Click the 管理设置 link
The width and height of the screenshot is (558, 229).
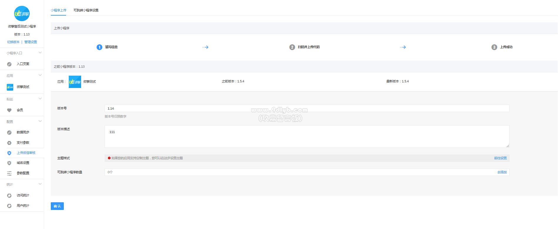(x=31, y=42)
